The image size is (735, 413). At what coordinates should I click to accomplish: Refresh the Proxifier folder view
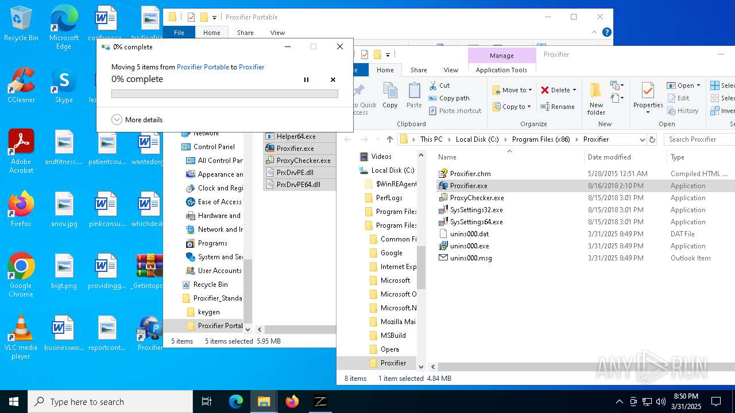click(652, 139)
